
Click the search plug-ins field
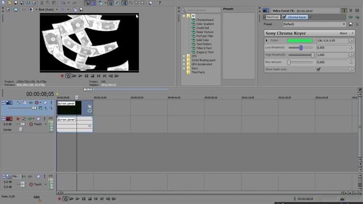[x=203, y=10]
